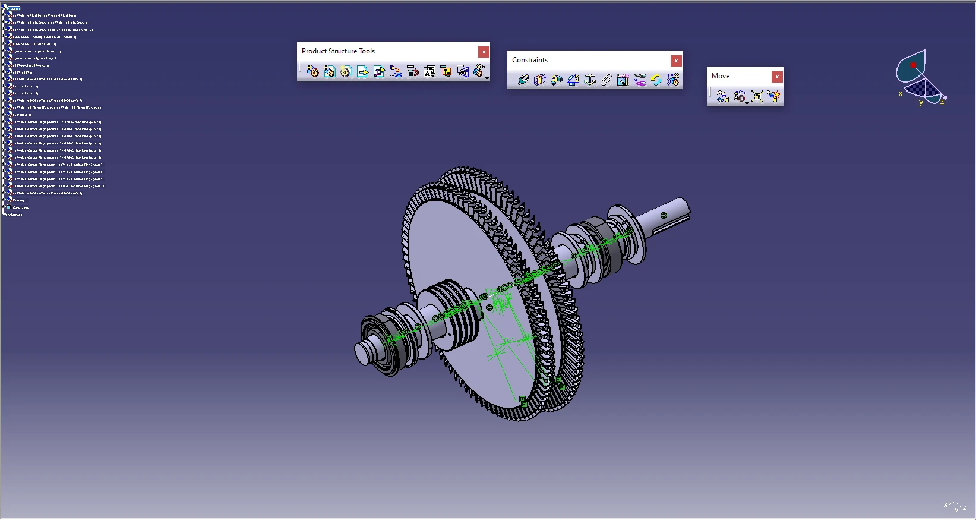This screenshot has height=520, width=976.
Task: Open the Snap tool dropdown arrow
Action: [747, 103]
